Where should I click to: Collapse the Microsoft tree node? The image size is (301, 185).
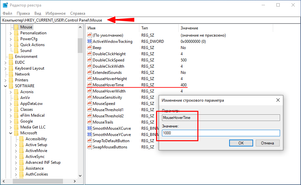[x=11, y=133]
